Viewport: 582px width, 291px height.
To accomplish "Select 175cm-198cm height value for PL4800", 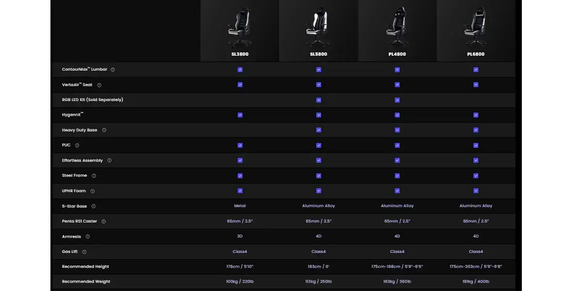I will coord(397,267).
